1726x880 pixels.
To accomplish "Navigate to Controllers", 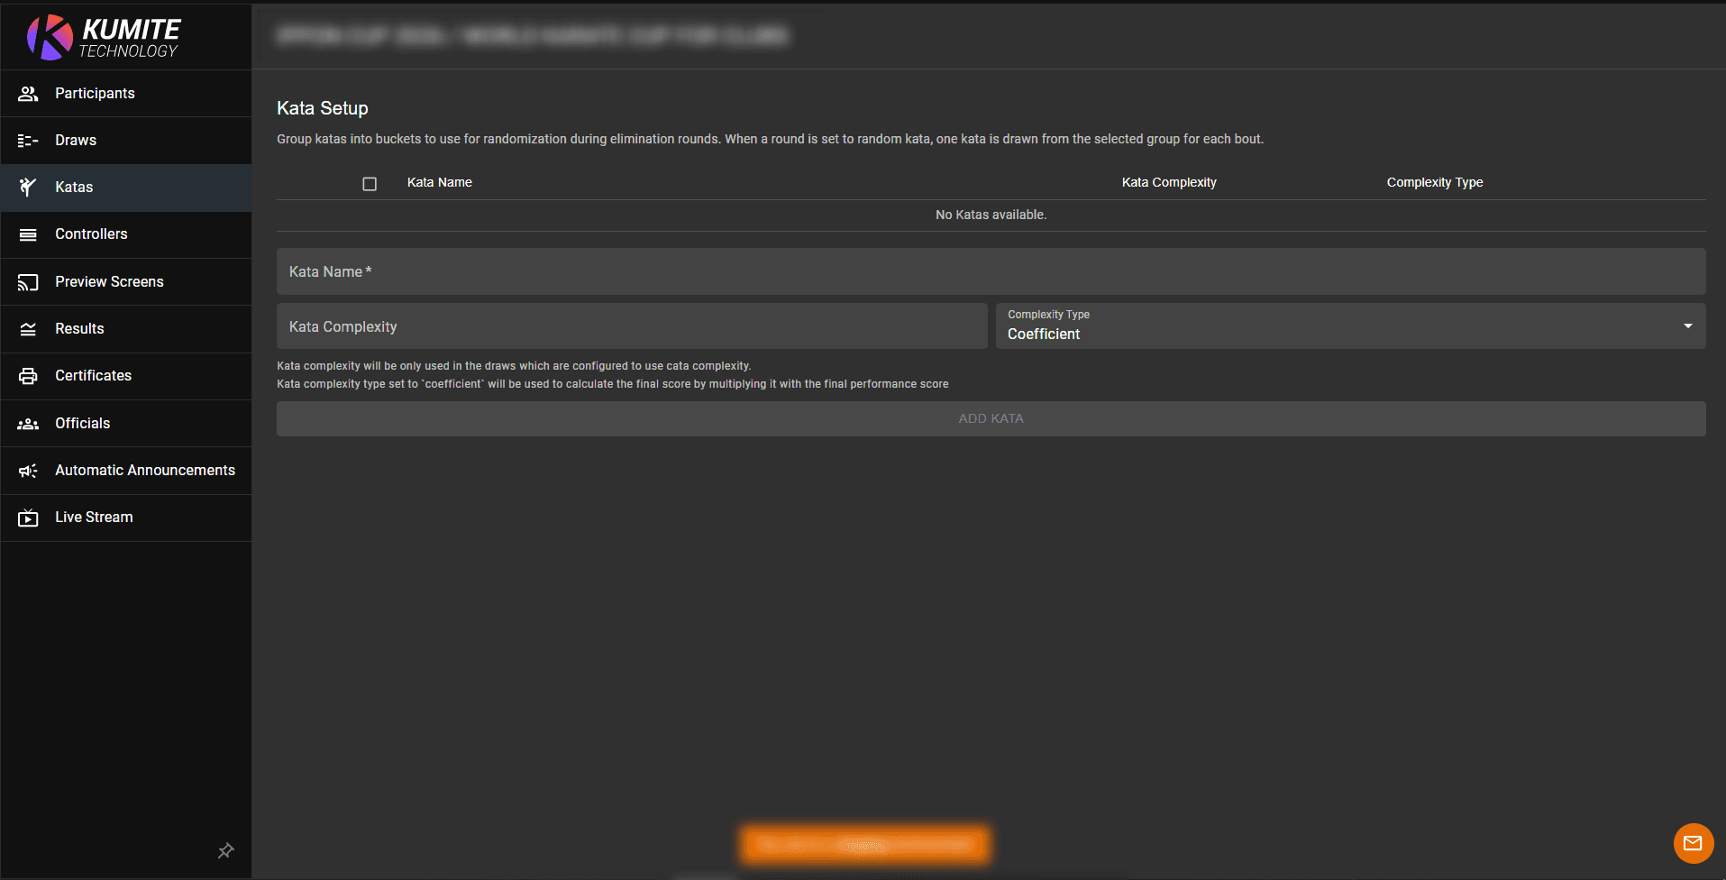I will coord(126,234).
